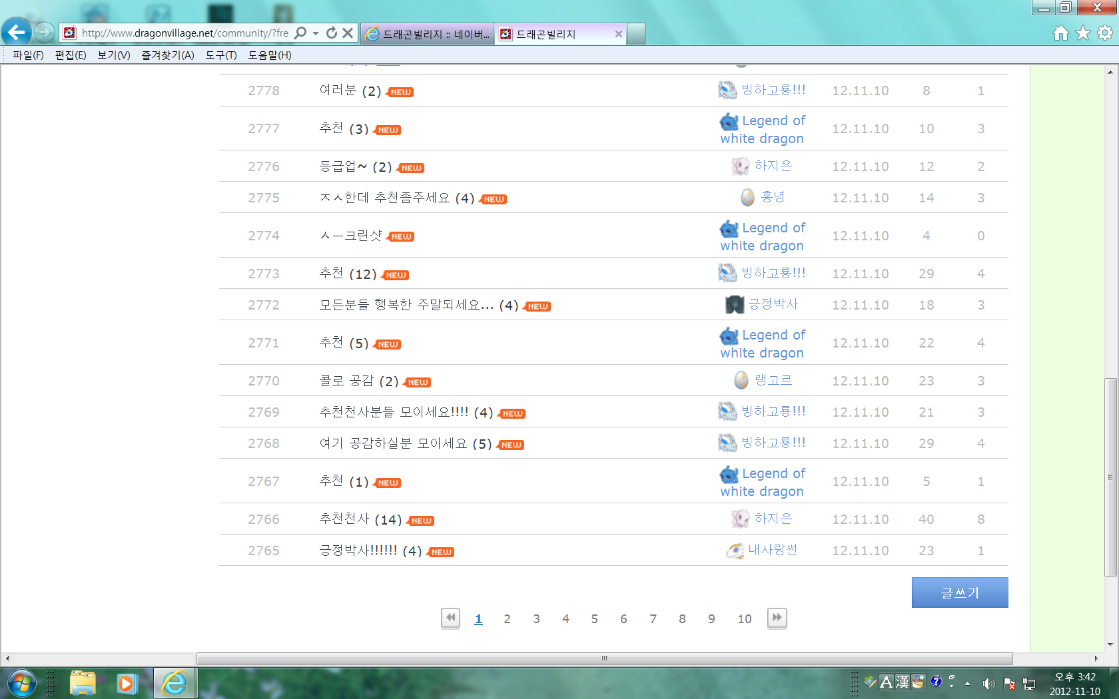Viewport: 1119px width, 699px height.
Task: Switch to the 드래곤빌리지 :: 네이버 tab
Action: click(x=428, y=34)
